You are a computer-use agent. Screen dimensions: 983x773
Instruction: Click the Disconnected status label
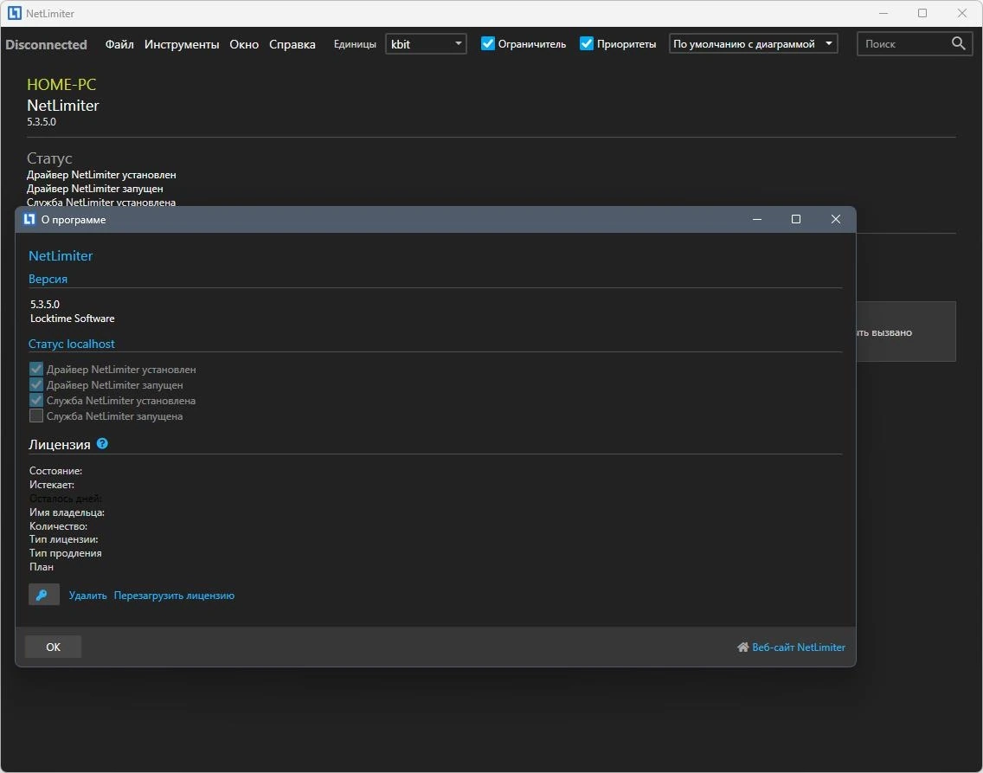click(x=47, y=44)
